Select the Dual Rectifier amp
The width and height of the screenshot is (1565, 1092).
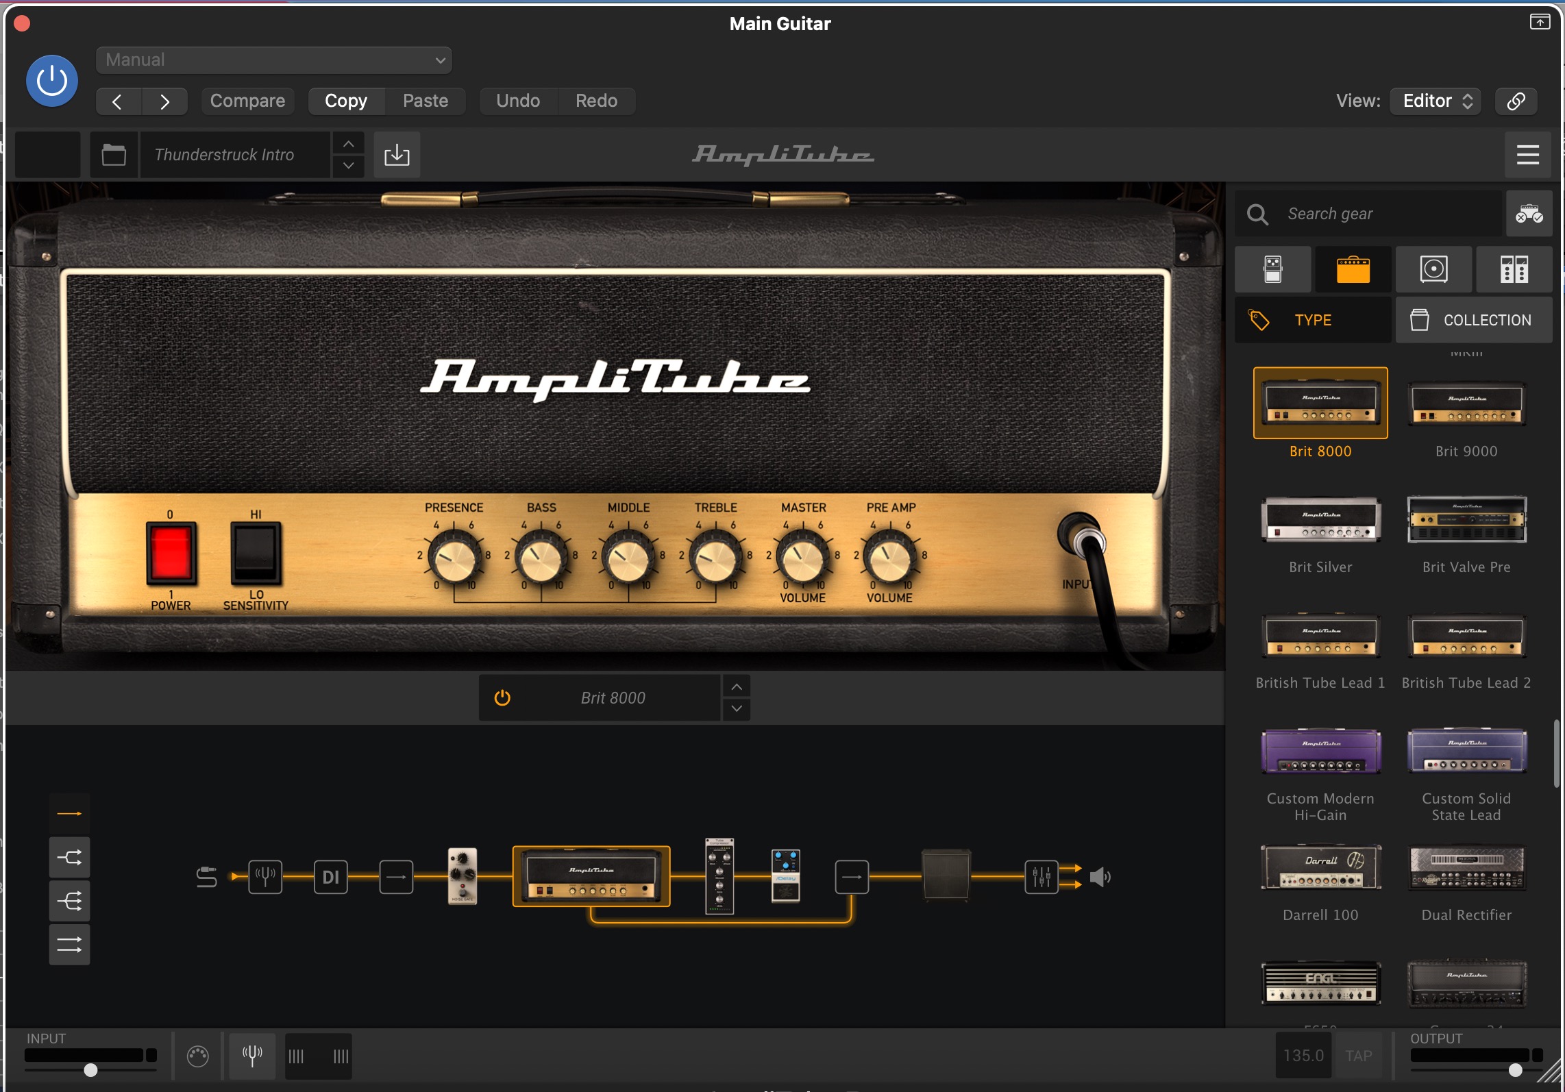click(x=1466, y=867)
